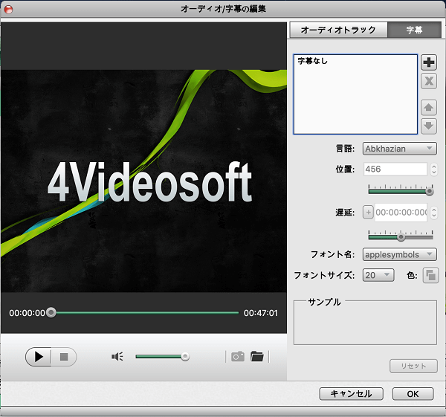Mute audio with the speaker icon
This screenshot has height=417, width=446.
pyautogui.click(x=117, y=357)
